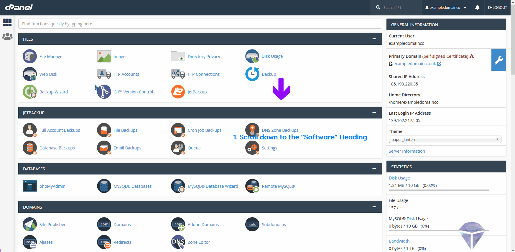The width and height of the screenshot is (515, 252).
Task: Open the Theme paper_lantern dropdown
Action: click(445, 139)
